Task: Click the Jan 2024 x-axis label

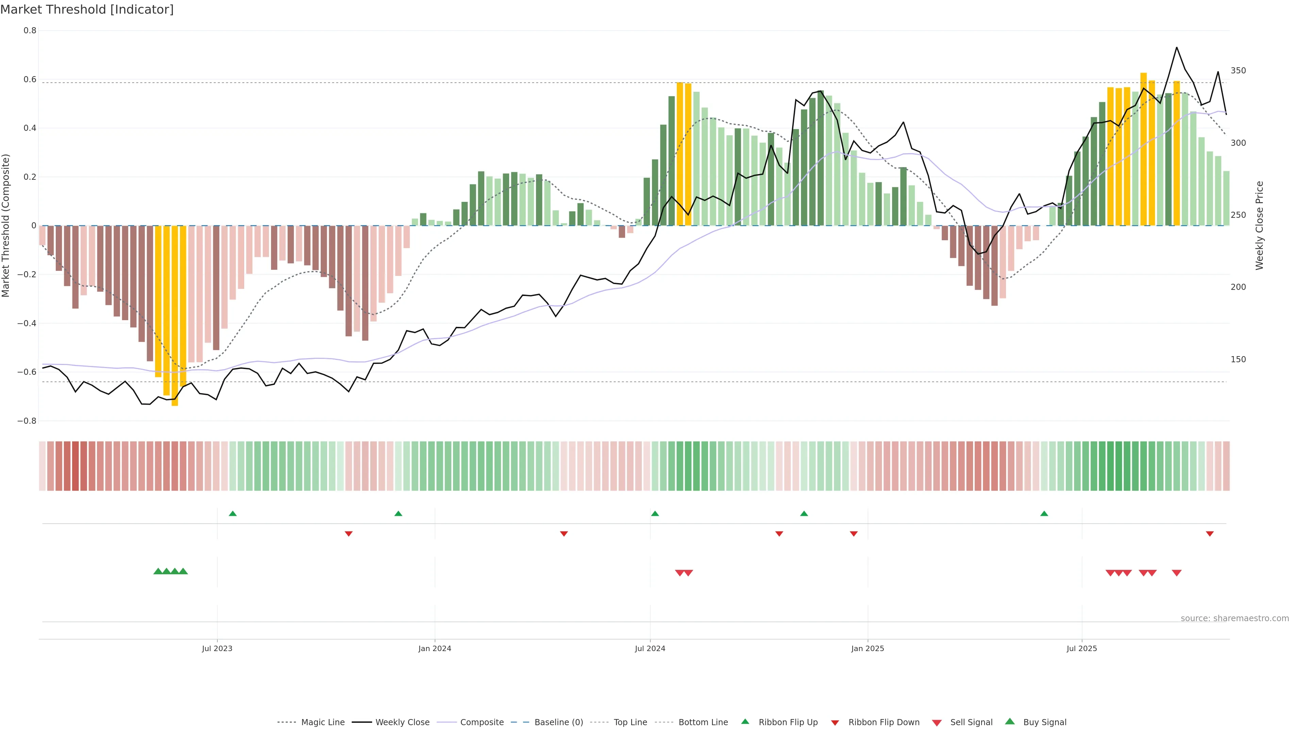Action: (435, 648)
